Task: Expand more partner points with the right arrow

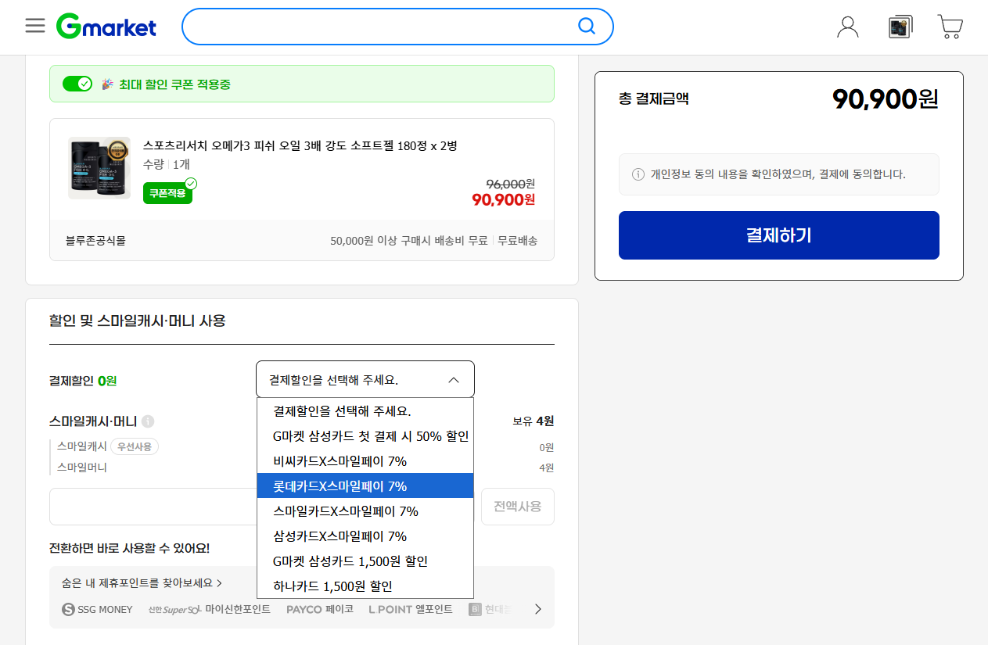Action: click(x=537, y=609)
